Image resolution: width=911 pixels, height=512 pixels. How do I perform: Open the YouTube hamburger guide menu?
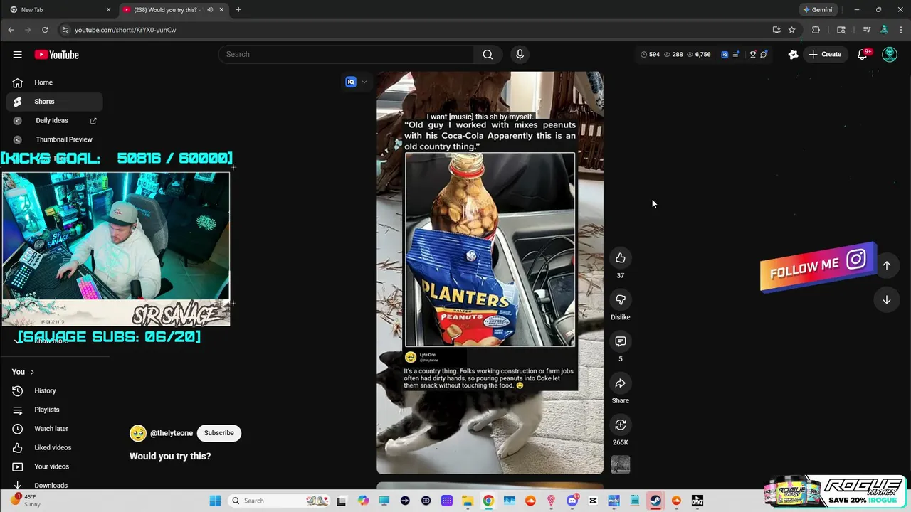pyautogui.click(x=17, y=54)
